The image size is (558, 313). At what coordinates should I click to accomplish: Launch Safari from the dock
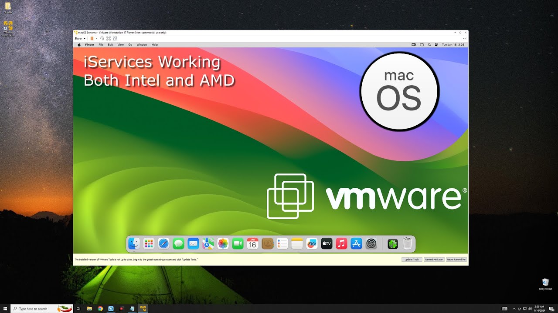click(163, 244)
